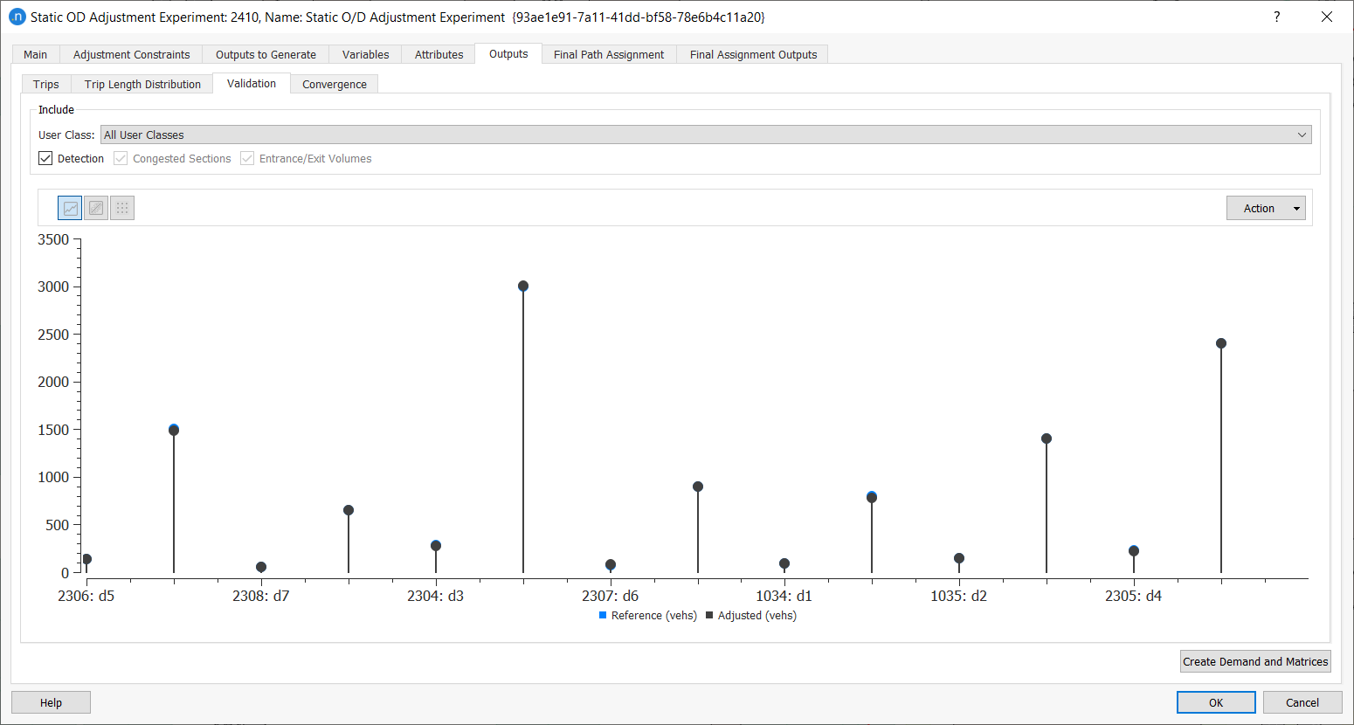Screen dimensions: 1354x725
Task: Switch to the table grid view icon
Action: click(x=122, y=208)
